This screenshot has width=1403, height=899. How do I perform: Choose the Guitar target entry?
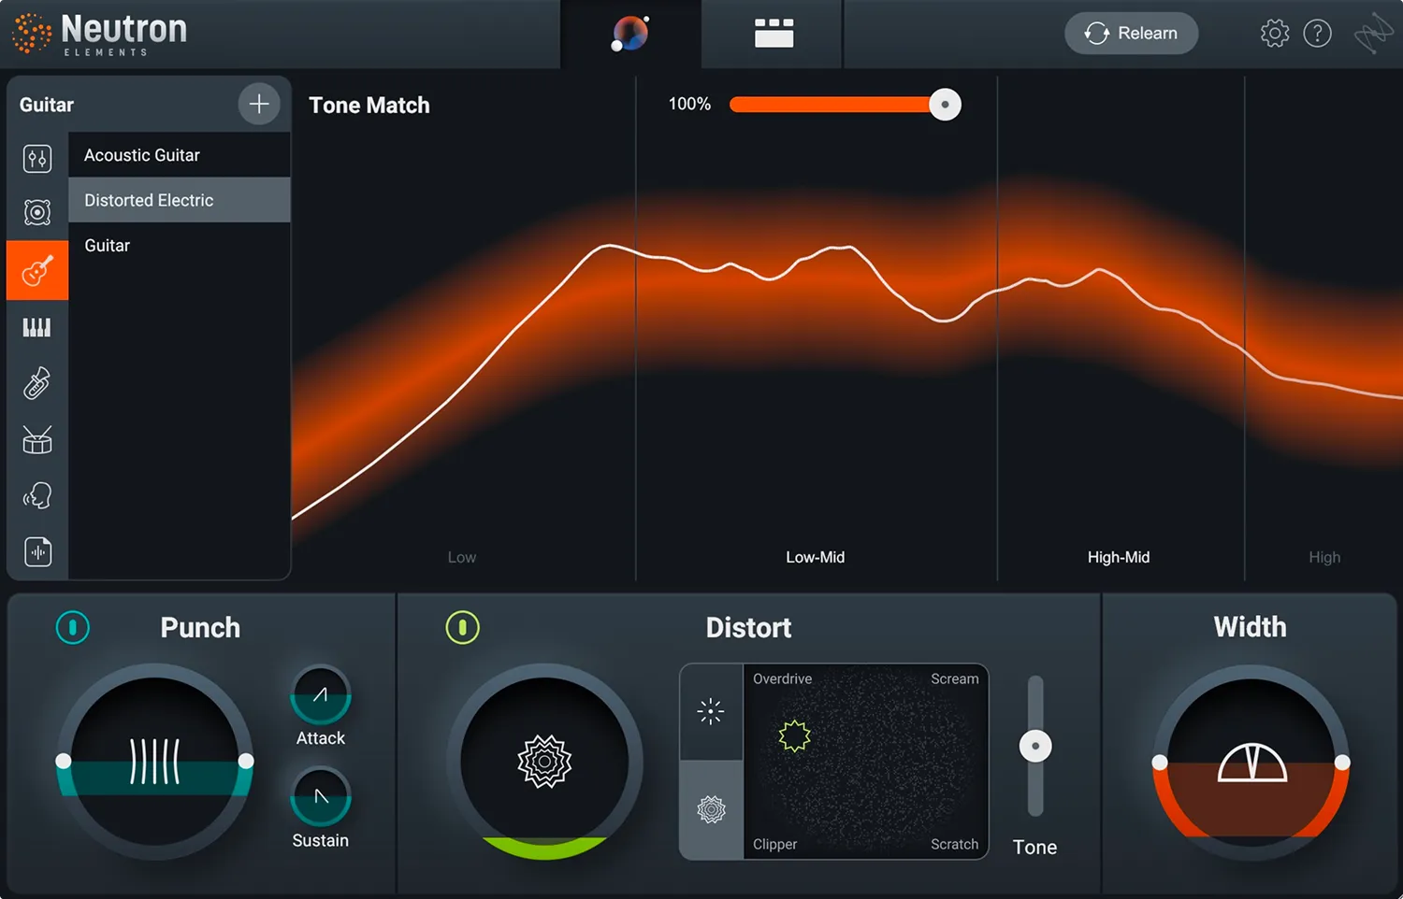tap(180, 246)
